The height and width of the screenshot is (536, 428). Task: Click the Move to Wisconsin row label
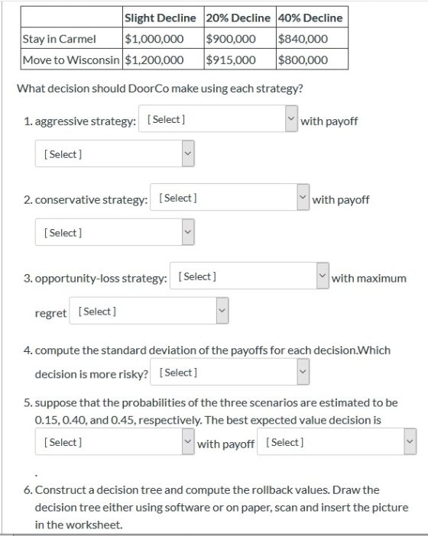pos(72,60)
